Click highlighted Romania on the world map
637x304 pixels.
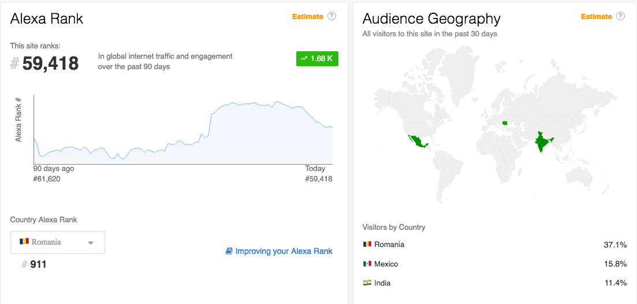click(x=505, y=123)
